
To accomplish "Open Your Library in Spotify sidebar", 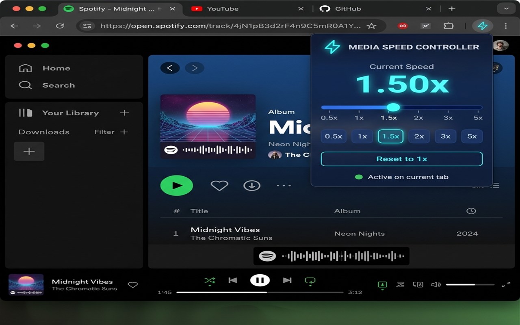I will [59, 113].
